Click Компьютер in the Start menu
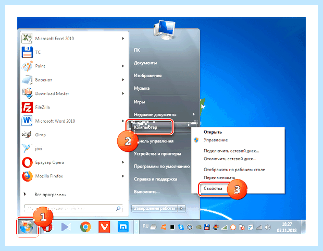Viewport: 323px width, 251px height. (x=145, y=127)
